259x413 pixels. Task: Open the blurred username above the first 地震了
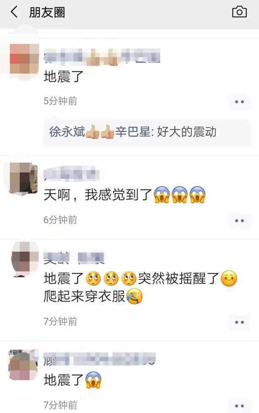[102, 57]
